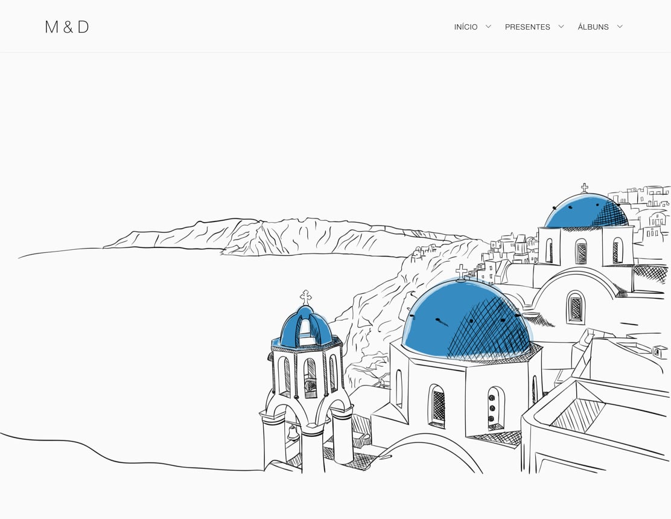Click the M & D site logo
671x519 pixels.
67,27
